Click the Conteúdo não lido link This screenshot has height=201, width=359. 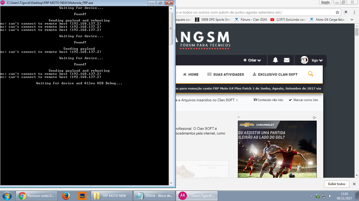[x=268, y=100]
